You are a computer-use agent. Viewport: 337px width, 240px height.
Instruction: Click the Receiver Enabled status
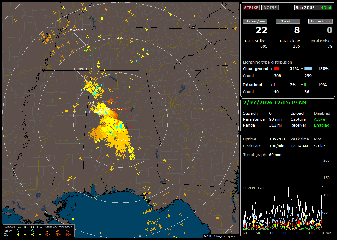tap(322, 125)
